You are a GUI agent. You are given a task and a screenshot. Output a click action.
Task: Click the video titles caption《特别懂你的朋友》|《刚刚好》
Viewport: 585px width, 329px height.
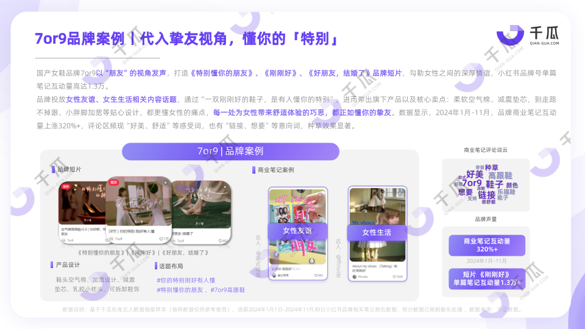(x=143, y=252)
